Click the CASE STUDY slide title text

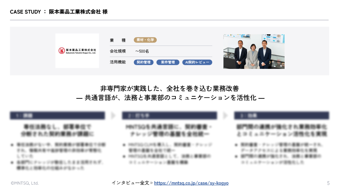tap(59, 12)
